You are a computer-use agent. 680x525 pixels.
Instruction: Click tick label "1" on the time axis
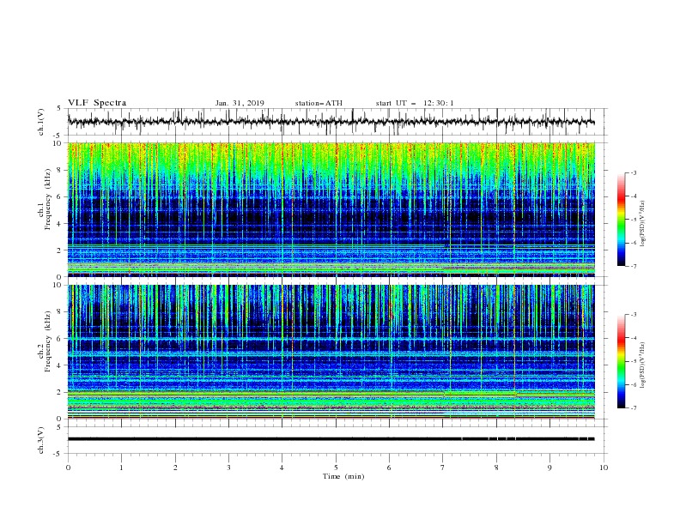coord(121,468)
